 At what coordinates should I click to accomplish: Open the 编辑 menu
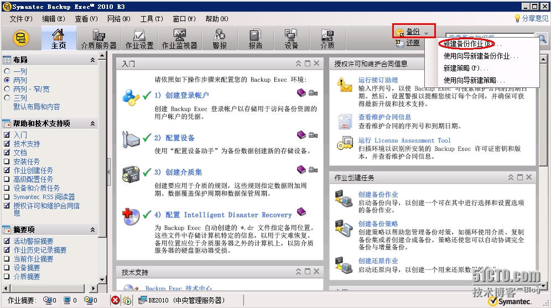click(x=54, y=19)
